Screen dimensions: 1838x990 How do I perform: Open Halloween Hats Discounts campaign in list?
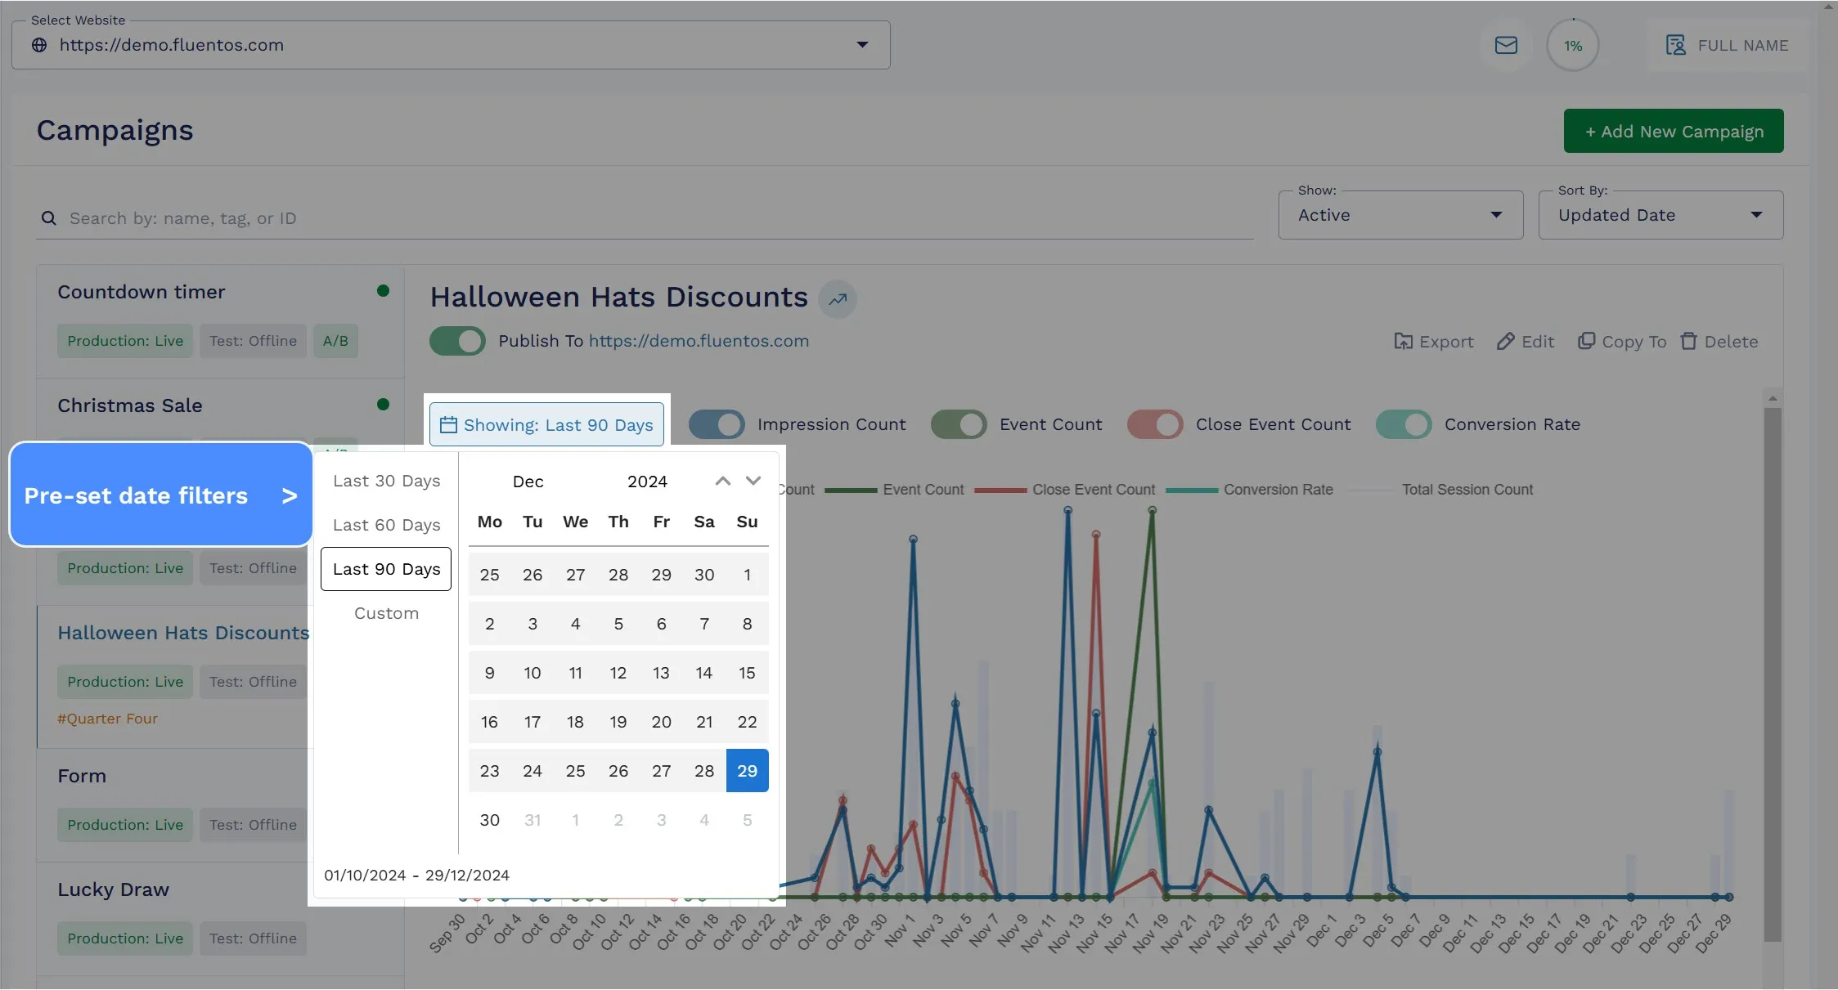(182, 633)
